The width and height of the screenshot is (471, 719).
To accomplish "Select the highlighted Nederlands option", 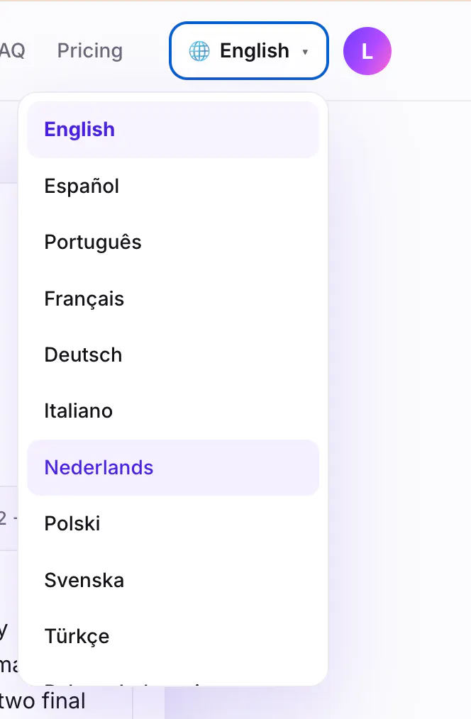I will click(x=173, y=468).
